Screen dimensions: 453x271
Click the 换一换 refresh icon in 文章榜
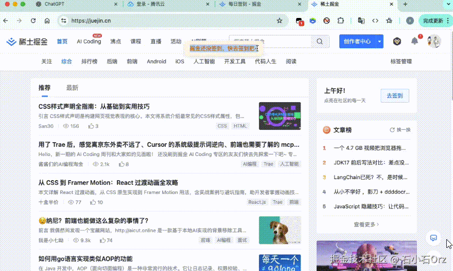pos(392,130)
